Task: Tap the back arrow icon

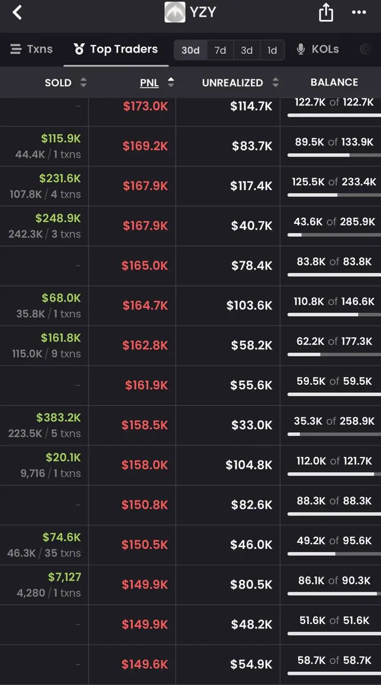Action: click(x=17, y=12)
